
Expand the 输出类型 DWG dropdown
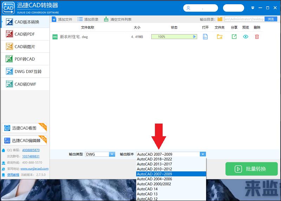point(112,154)
